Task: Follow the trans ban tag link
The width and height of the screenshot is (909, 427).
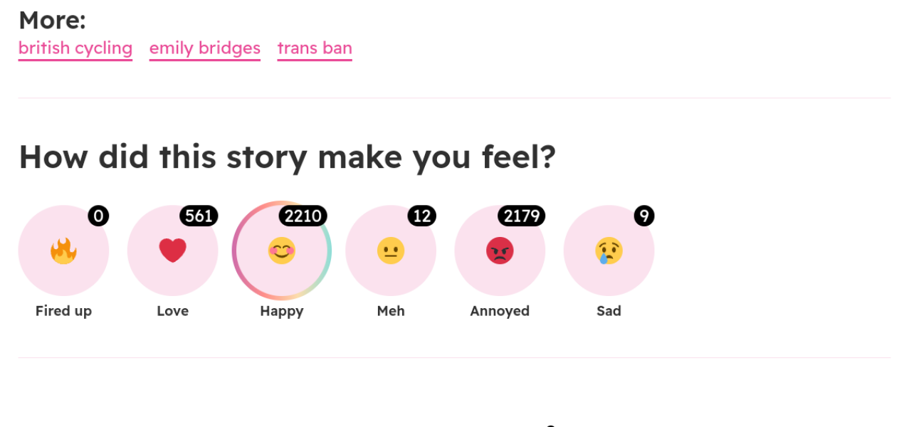Action: (315, 48)
